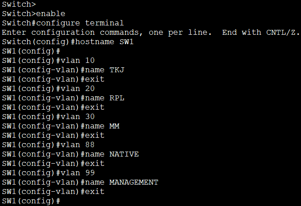Click the "Switch>enable" command line
Viewport: 301px width, 206px height.
point(33,13)
